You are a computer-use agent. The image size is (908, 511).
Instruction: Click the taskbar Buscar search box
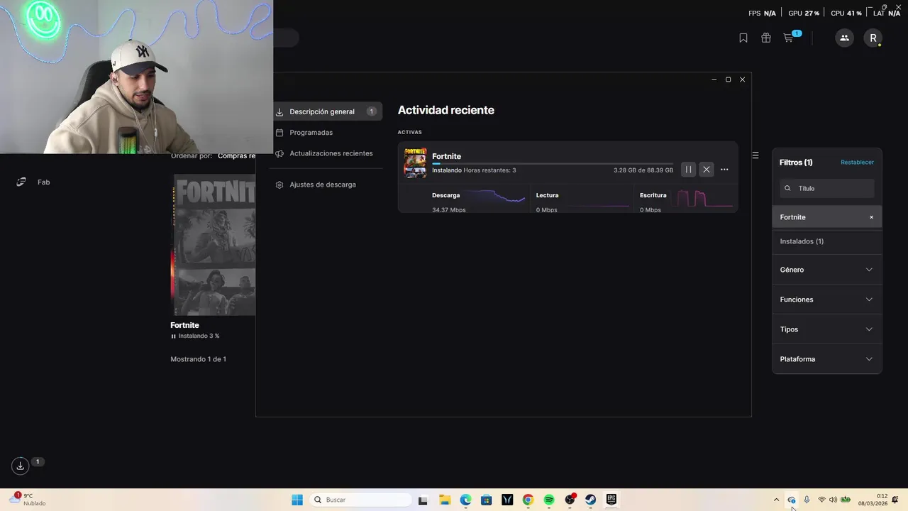point(360,500)
